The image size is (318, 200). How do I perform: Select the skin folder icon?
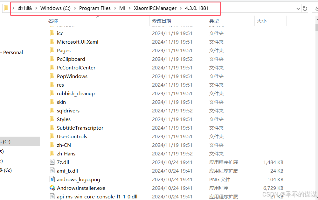click(x=52, y=102)
